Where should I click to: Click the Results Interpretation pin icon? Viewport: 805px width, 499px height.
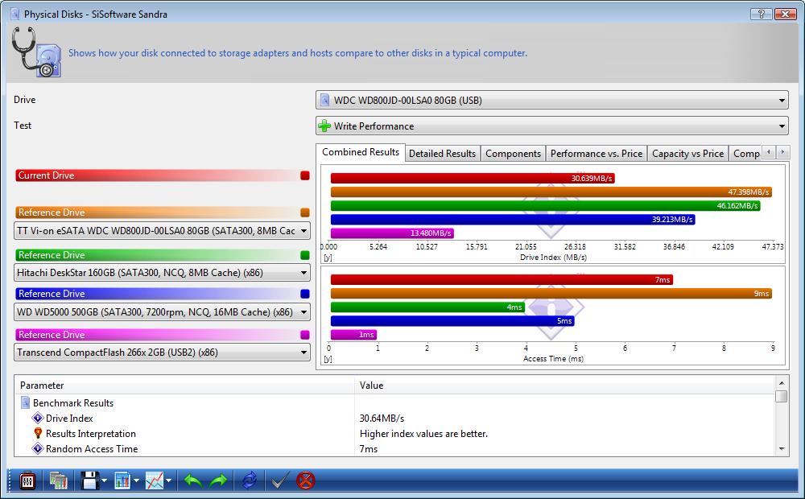[x=38, y=433]
